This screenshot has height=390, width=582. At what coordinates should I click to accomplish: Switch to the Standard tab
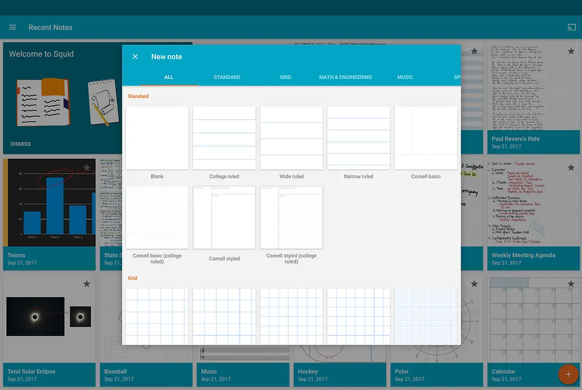coord(227,77)
